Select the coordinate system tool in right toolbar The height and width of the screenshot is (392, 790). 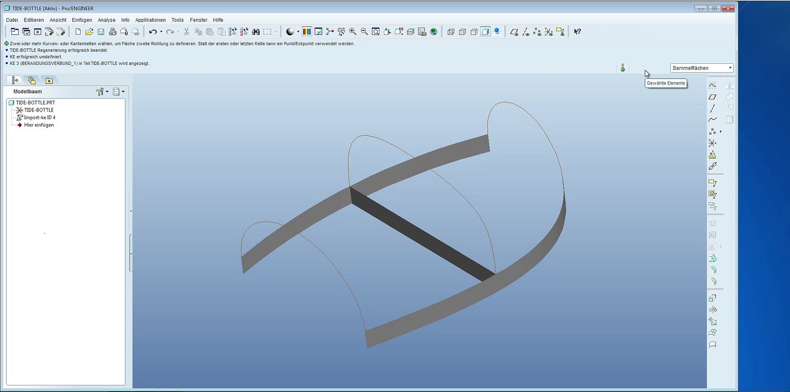[x=712, y=143]
